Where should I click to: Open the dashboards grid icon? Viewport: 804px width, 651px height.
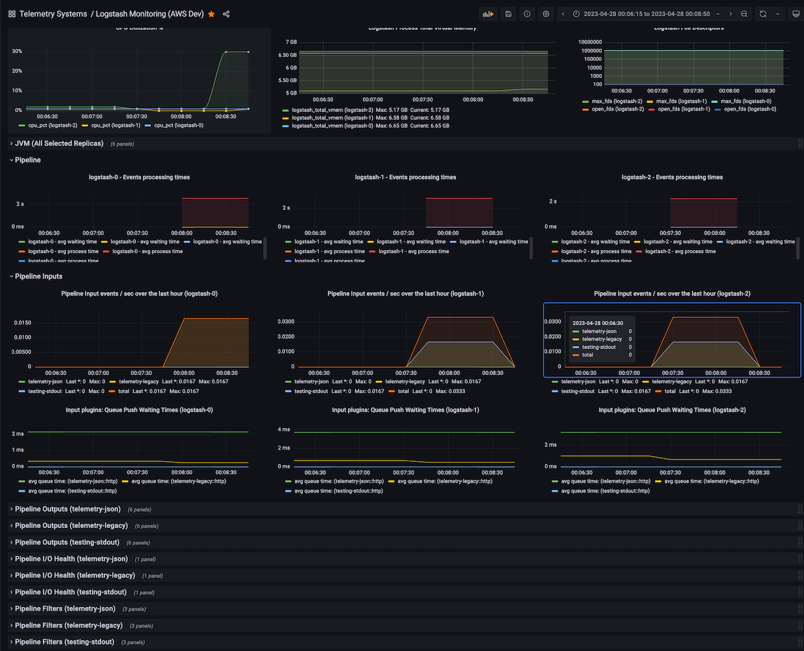(12, 14)
